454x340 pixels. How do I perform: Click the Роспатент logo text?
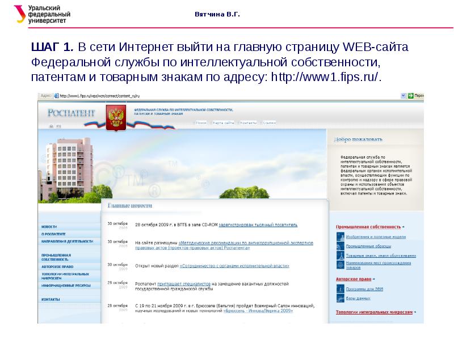(x=72, y=113)
